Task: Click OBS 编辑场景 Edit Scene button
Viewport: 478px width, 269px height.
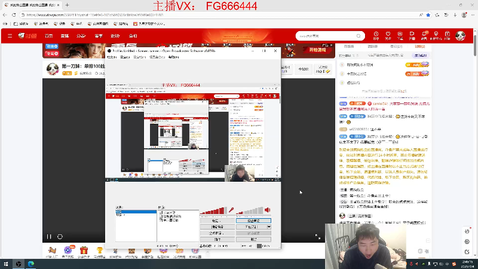Action: (217, 227)
